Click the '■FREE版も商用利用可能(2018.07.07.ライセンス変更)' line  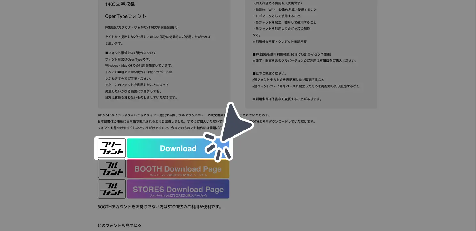(292, 54)
